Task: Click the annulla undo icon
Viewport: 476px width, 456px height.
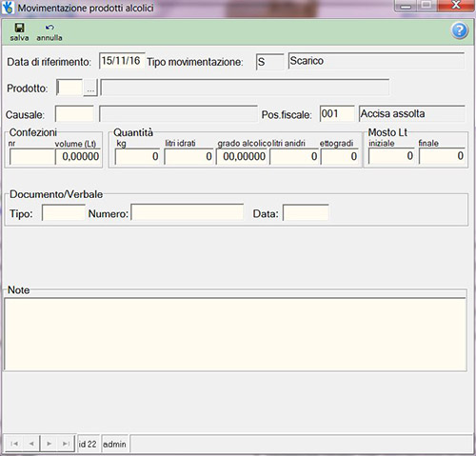Action: (50, 28)
